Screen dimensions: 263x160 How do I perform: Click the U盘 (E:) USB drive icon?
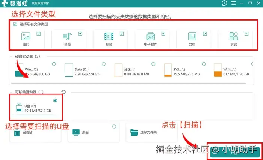[x=19, y=108]
